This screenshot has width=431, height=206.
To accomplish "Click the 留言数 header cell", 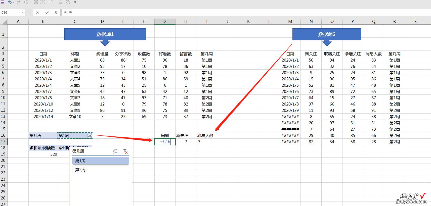I will 186,54.
